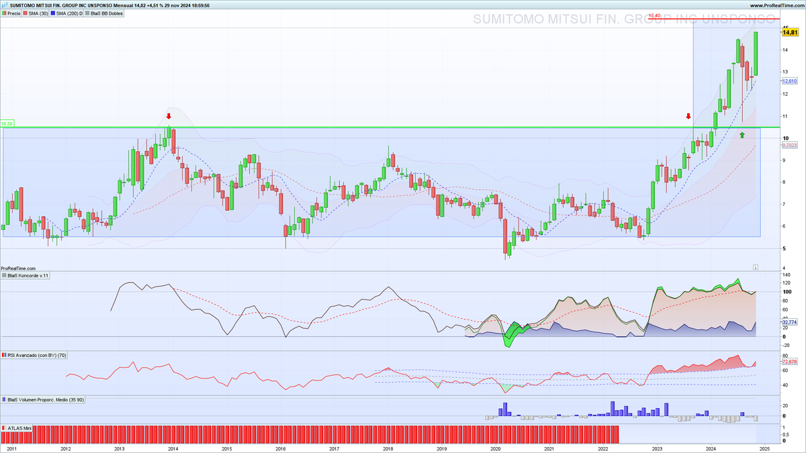Click the 2025 year on the time axis

pos(764,448)
